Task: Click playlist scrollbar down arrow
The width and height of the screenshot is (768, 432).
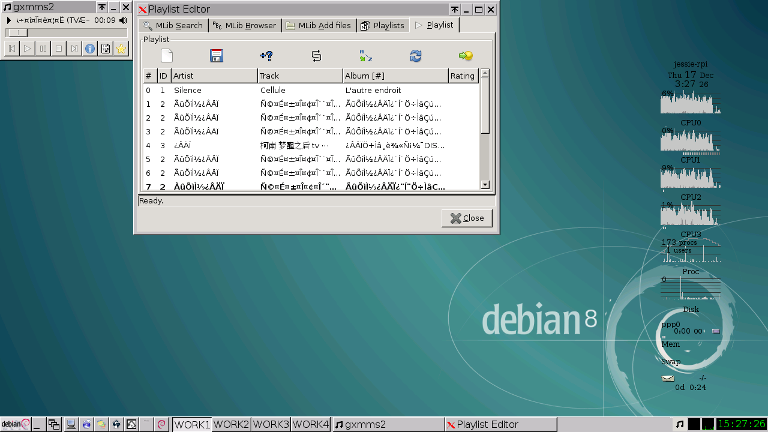Action: tap(485, 185)
